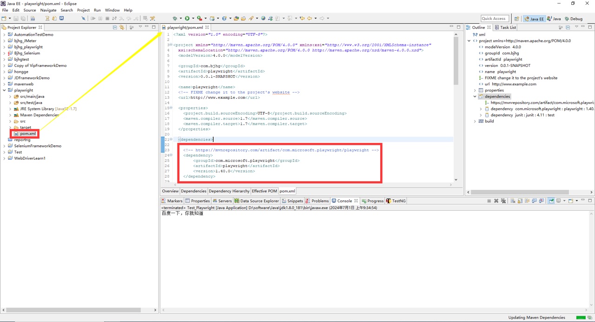Click Terminate square icon in Console
Screen dimensions: 595x322
(489, 201)
